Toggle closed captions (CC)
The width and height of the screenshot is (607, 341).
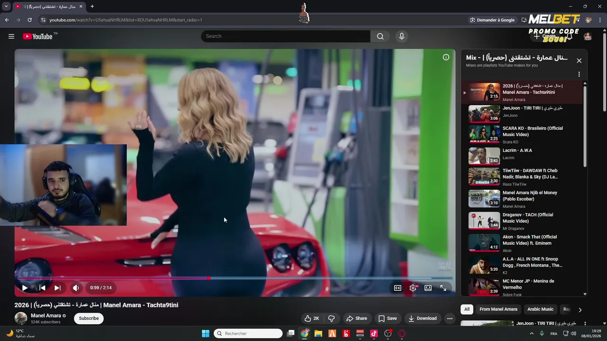pyautogui.click(x=397, y=287)
